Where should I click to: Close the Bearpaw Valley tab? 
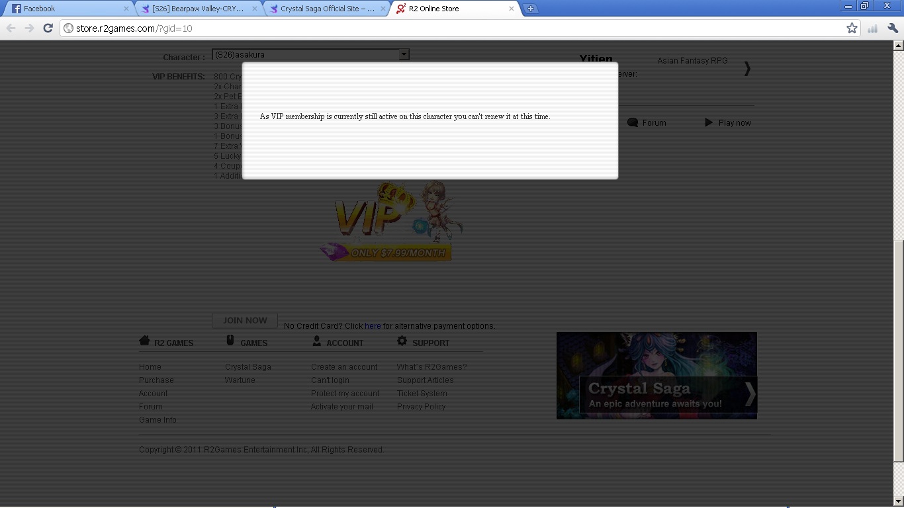click(x=255, y=9)
